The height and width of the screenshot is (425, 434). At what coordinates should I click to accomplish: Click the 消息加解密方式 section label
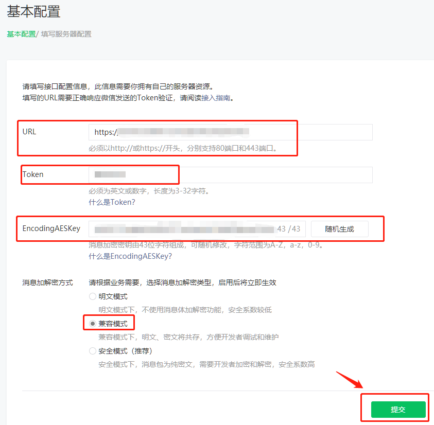pyautogui.click(x=47, y=282)
